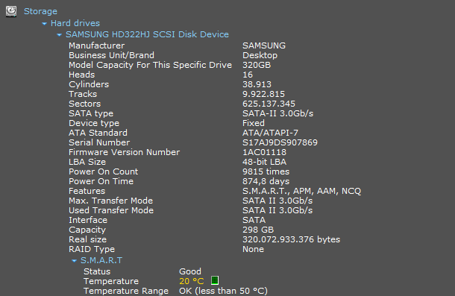Select the 298 GB capacity value
The height and width of the screenshot is (296, 455).
click(x=258, y=230)
